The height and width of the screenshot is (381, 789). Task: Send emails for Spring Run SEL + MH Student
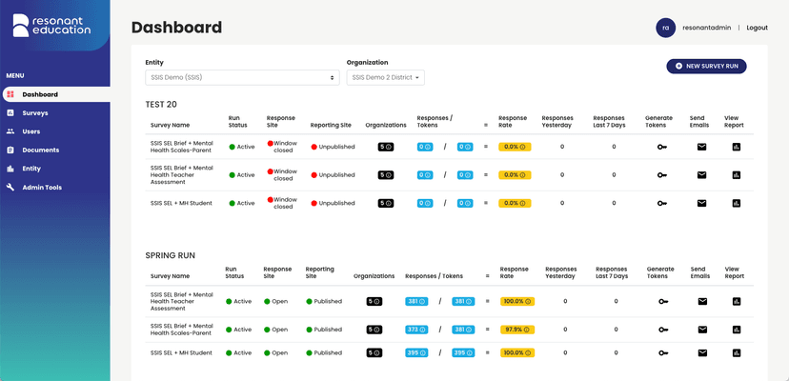click(702, 352)
